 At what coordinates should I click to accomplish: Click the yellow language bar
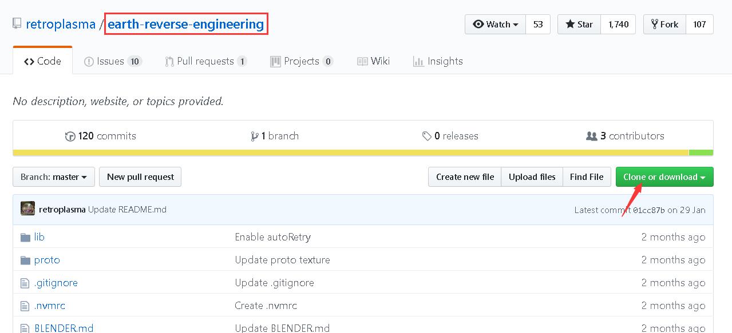[x=350, y=153]
